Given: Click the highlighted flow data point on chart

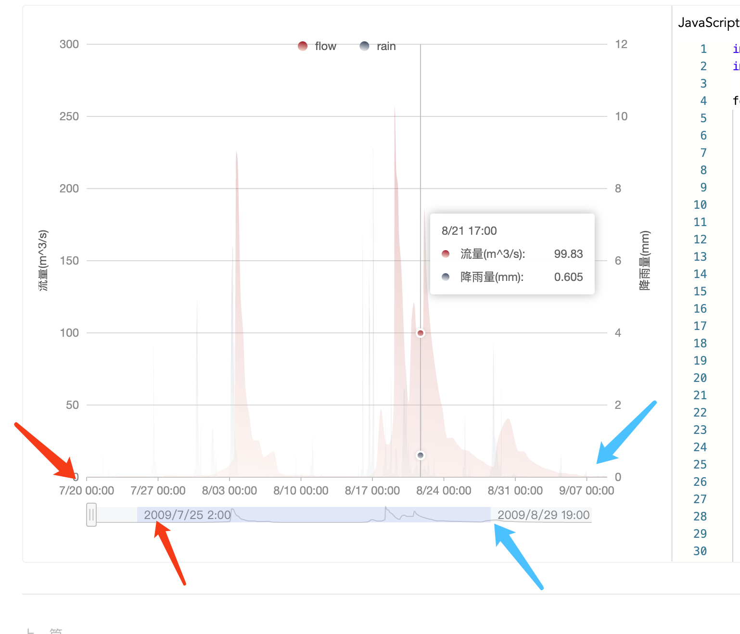Looking at the screenshot, I should tap(421, 332).
